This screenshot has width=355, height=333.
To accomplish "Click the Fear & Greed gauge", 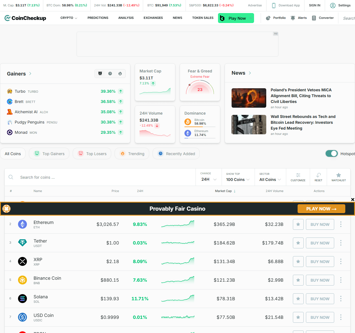I will pyautogui.click(x=200, y=88).
